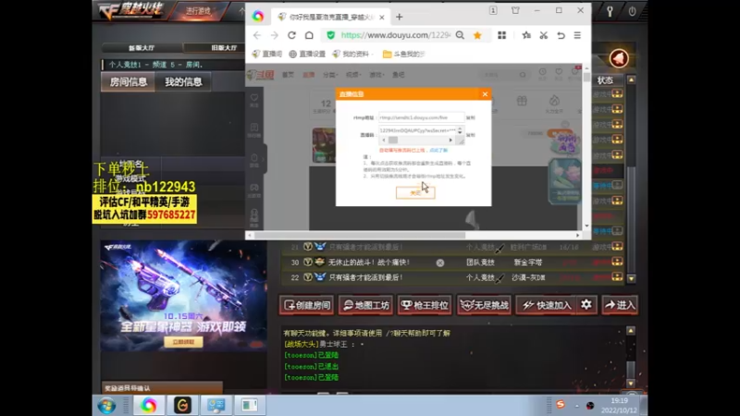
Task: Click the CF lobby speaker icon
Action: click(619, 58)
